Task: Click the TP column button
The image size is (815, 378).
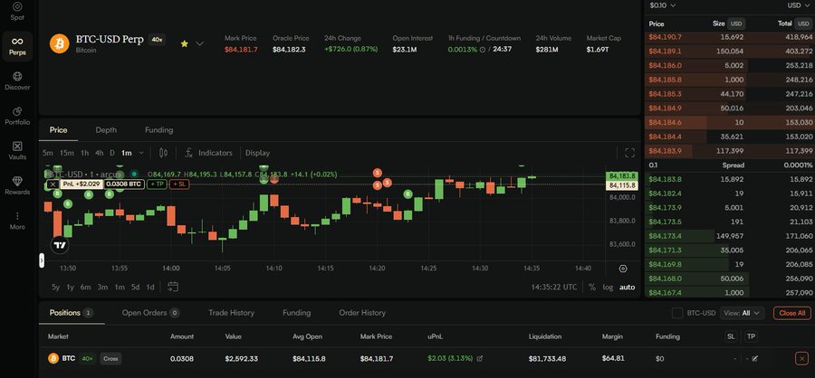Action: [x=751, y=336]
